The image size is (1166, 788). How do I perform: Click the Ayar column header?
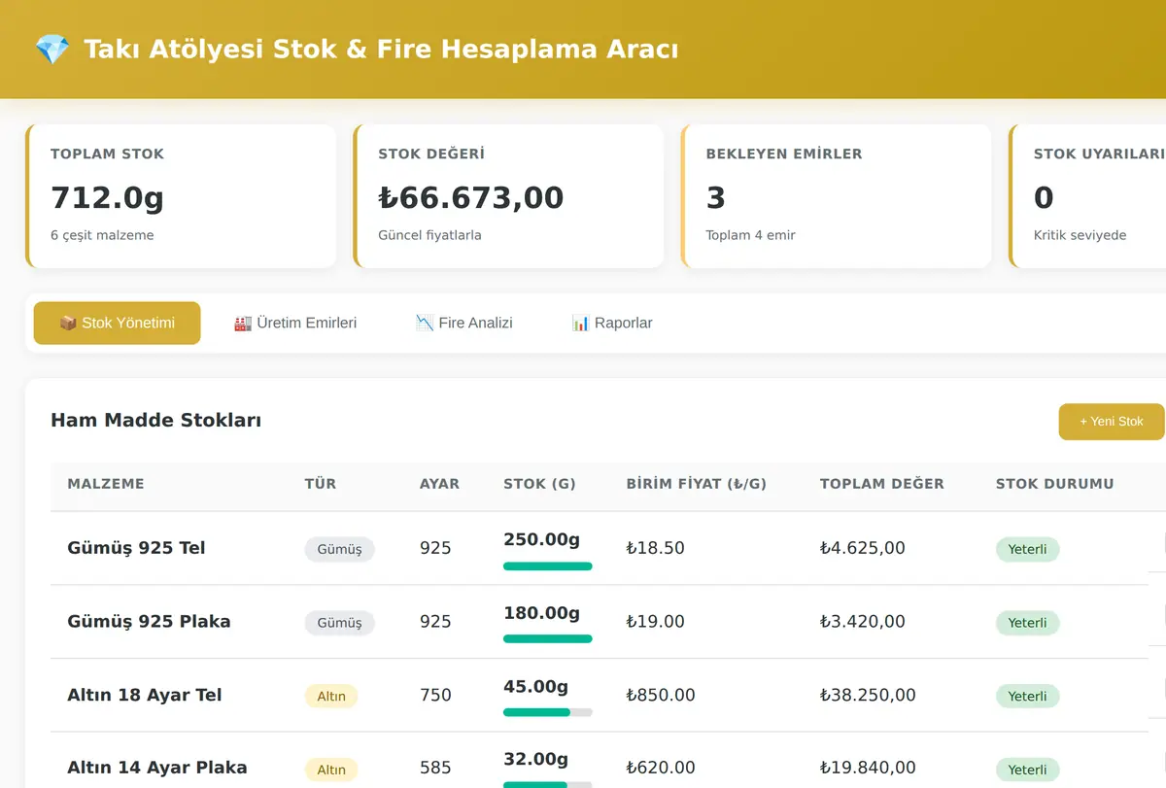[439, 484]
